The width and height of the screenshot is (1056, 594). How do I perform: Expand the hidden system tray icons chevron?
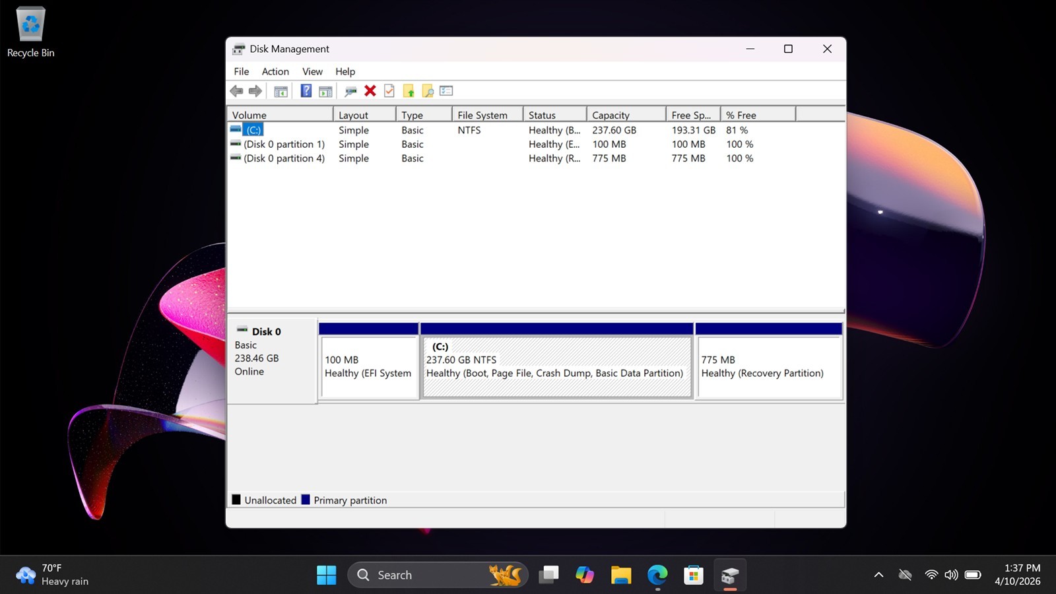(878, 575)
